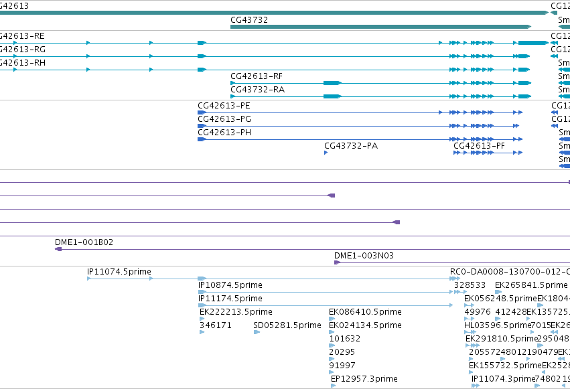Click the IP11074.5prime EST label
The width and height of the screenshot is (570, 389).
click(119, 272)
